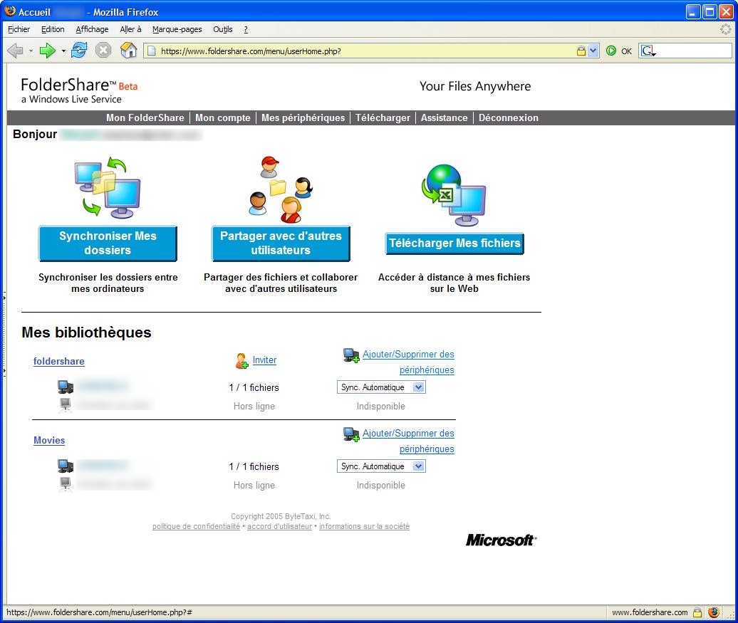Click the OK label beside Go button
This screenshot has width=738, height=623.
pos(626,51)
